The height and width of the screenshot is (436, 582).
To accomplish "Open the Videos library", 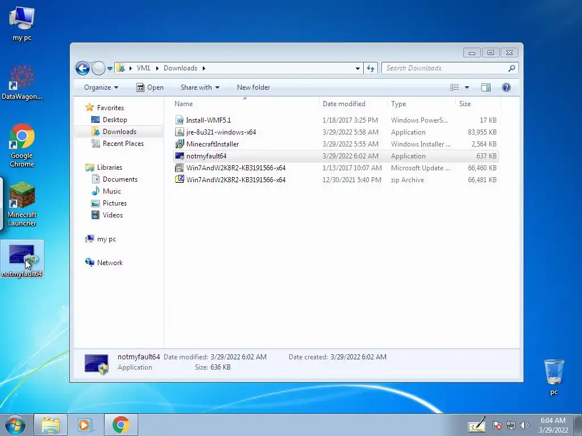I will click(113, 215).
